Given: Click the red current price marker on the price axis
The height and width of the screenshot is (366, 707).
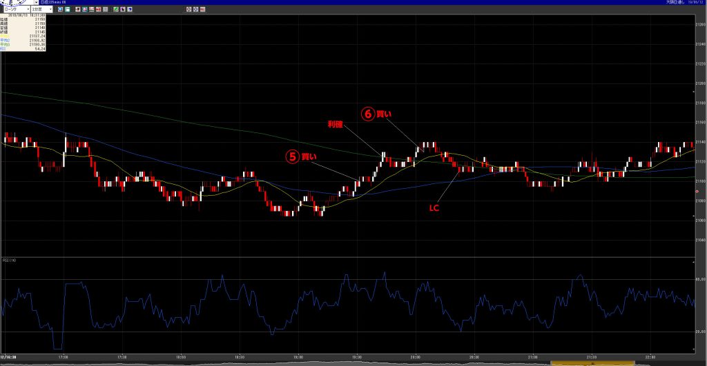Looking at the screenshot, I should 697,192.
